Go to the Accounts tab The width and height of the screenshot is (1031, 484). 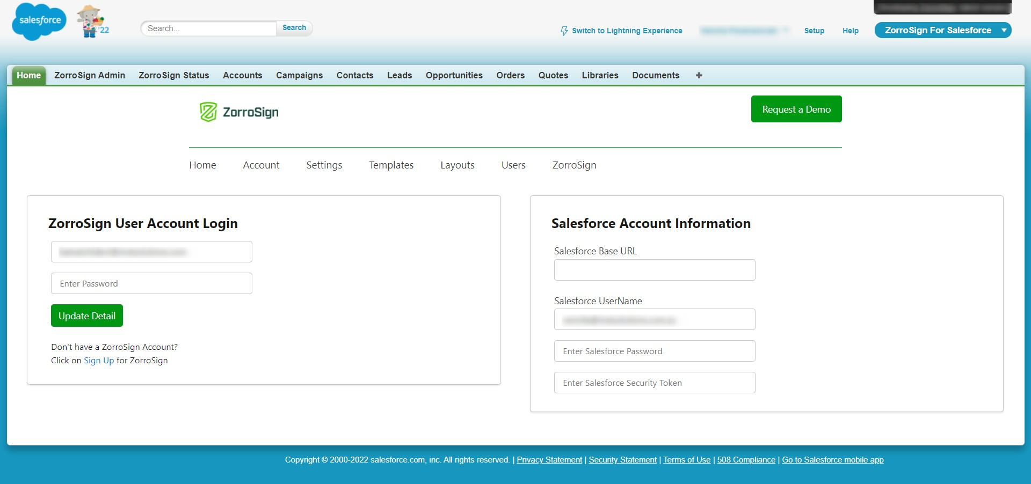coord(243,75)
